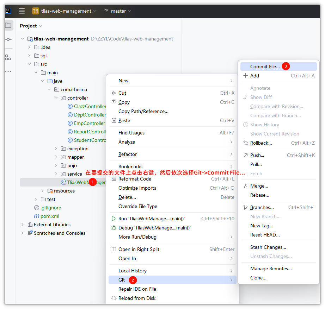Click the Debug bug icon
The height and width of the screenshot is (309, 325).
click(114, 228)
